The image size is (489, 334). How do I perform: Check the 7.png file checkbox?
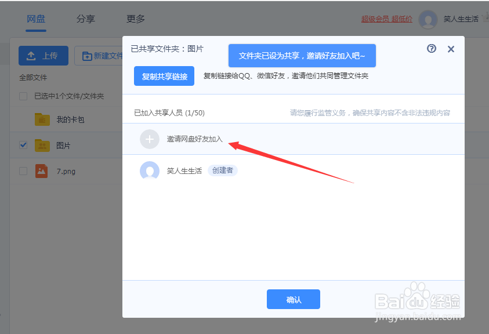[x=23, y=171]
